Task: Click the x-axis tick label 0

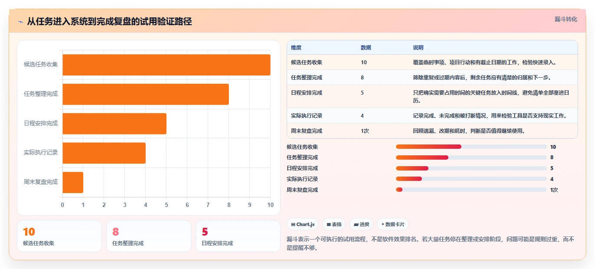Action: point(62,204)
